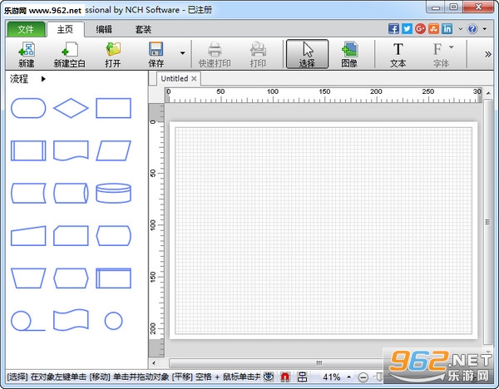Open the 文件 file menu
499x389 pixels.
[x=26, y=29]
